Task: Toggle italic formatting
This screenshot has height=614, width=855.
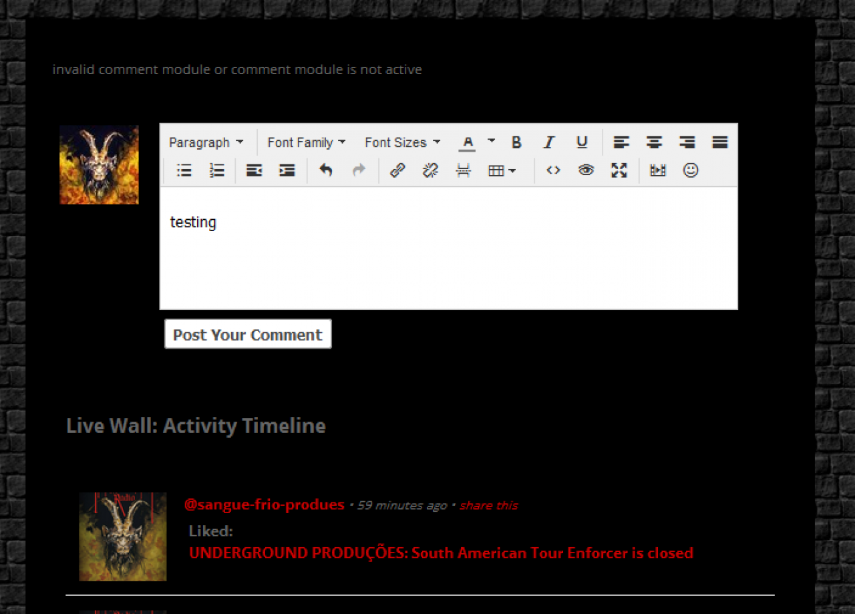Action: [x=549, y=142]
